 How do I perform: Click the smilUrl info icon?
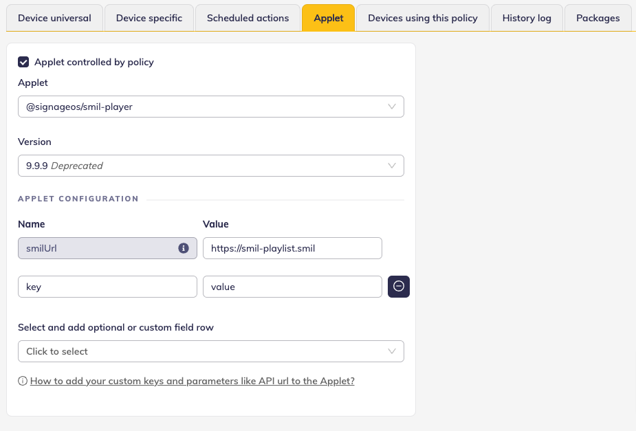click(184, 248)
